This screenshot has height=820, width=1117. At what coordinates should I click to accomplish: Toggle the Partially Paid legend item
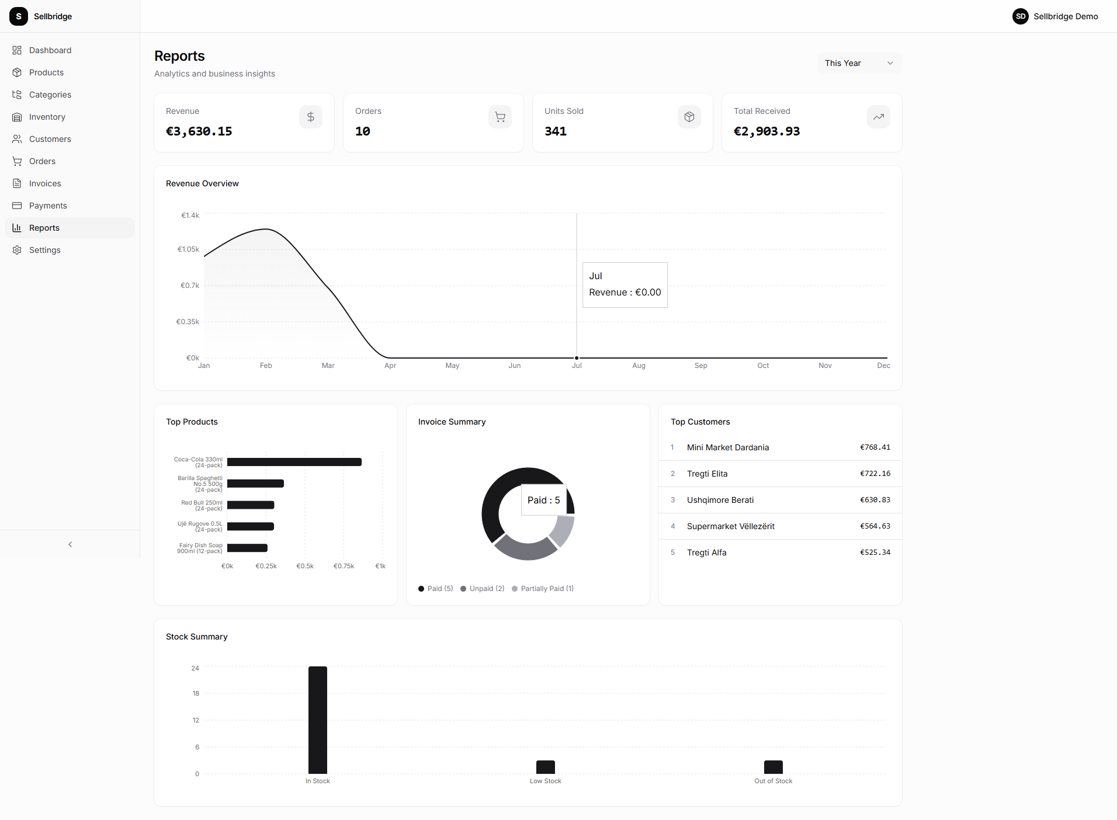coord(543,588)
